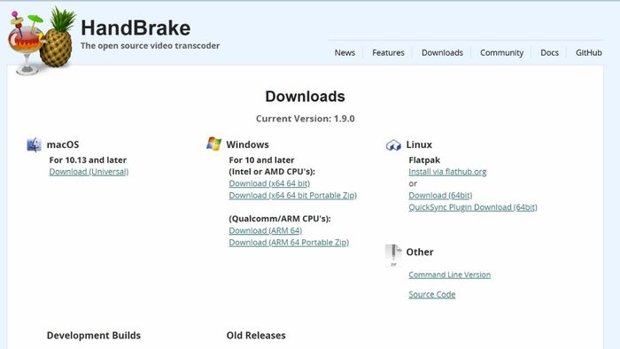
Task: Click the Windows section heading
Action: 247,144
